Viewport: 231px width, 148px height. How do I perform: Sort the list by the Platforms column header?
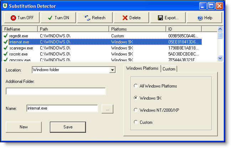[x=137, y=28]
